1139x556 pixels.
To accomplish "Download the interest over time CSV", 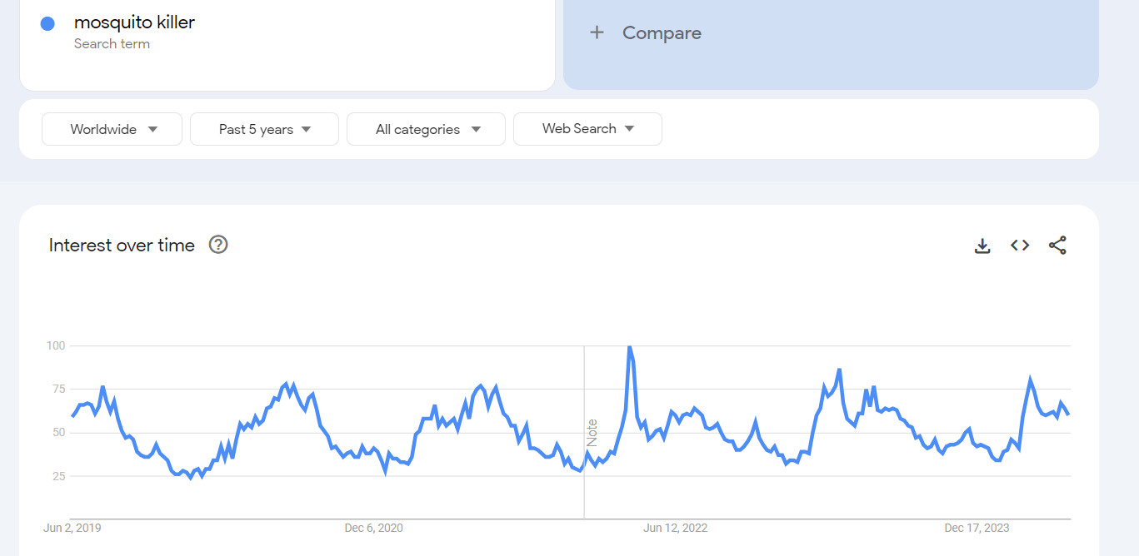I will pos(982,246).
